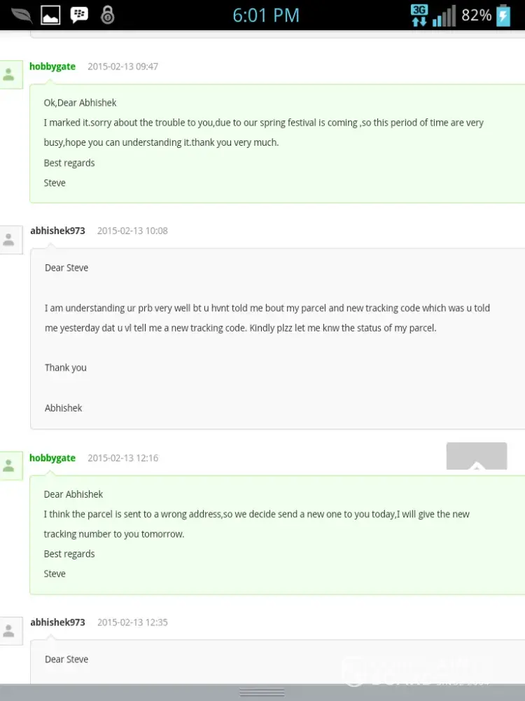Image resolution: width=525 pixels, height=701 pixels.
Task: Open the hobbygate username on the 09:47 post
Action: [52, 67]
